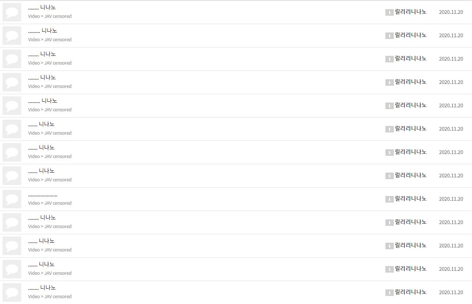Click the level 1 badge in the last row

tap(389, 293)
